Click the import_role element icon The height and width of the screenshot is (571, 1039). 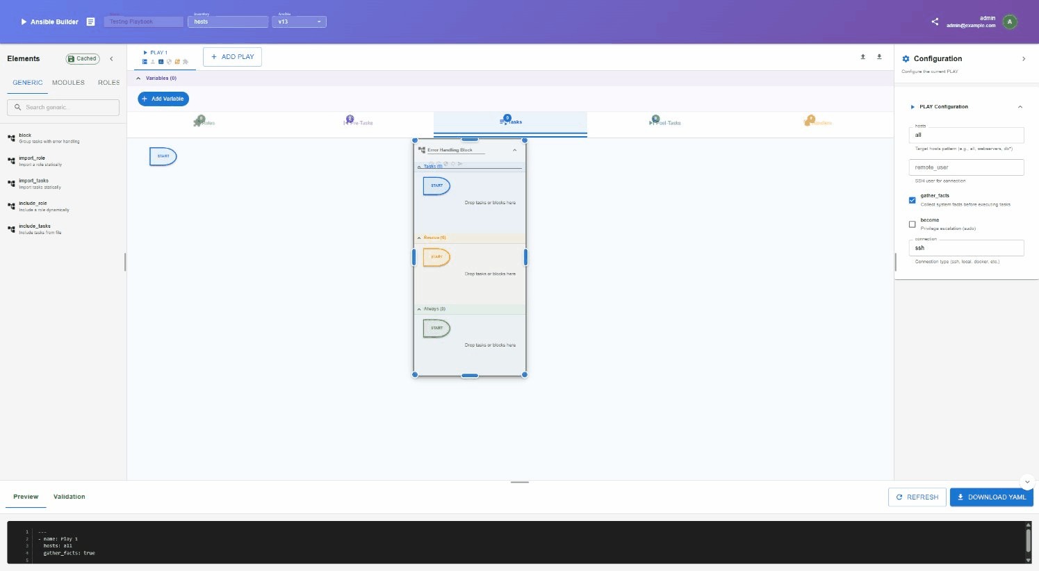click(11, 161)
